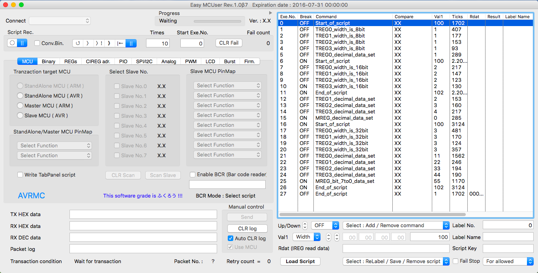Image resolution: width=538 pixels, height=273 pixels.
Task: Switch to the REGs tab
Action: [x=71, y=61]
